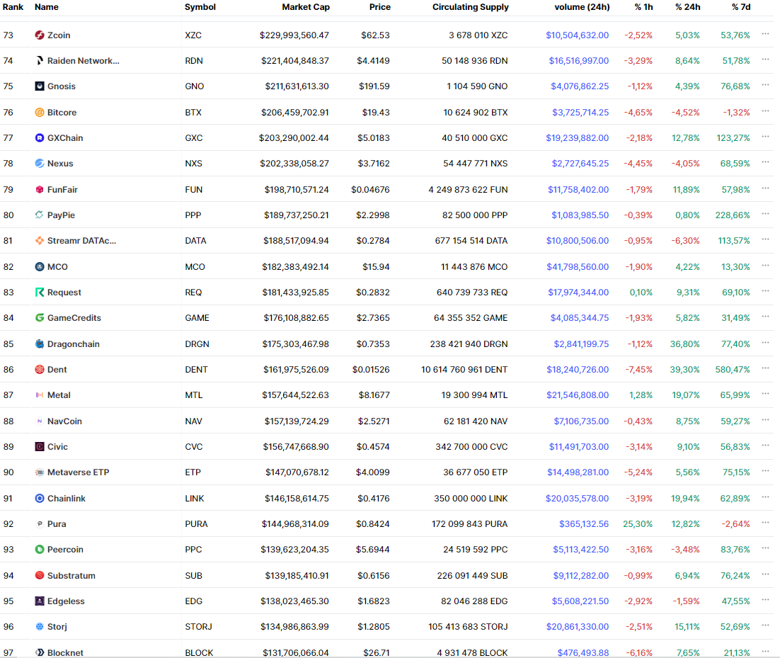Click the Raiden Network logo icon

40,61
